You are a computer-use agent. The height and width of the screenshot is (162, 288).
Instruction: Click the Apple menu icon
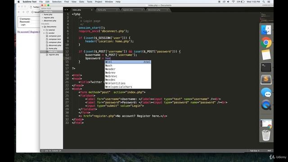[18, 2]
